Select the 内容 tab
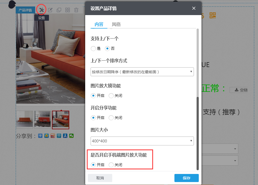The width and height of the screenshot is (258, 185). pyautogui.click(x=99, y=24)
